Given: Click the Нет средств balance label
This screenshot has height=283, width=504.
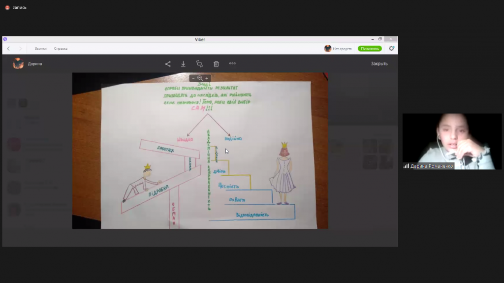Looking at the screenshot, I should coord(342,49).
